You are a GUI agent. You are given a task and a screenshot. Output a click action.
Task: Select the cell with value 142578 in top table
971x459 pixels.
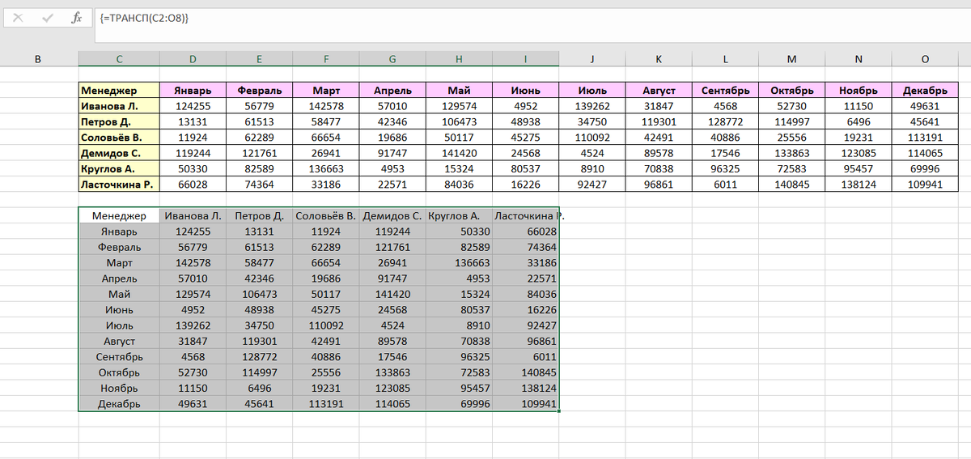(326, 106)
